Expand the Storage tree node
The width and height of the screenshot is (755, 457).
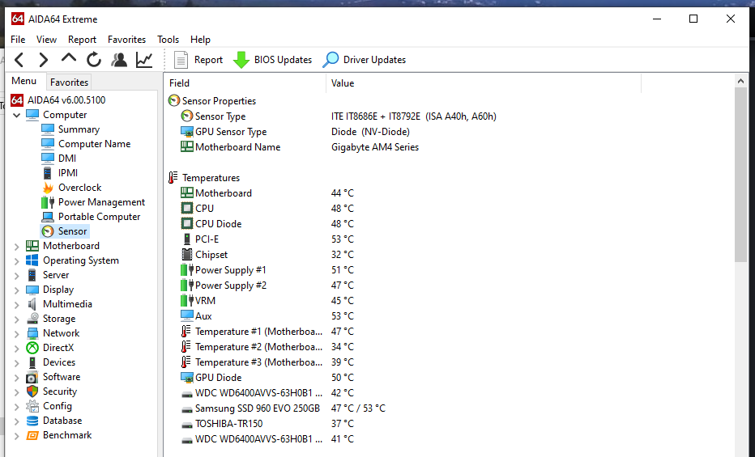click(17, 319)
